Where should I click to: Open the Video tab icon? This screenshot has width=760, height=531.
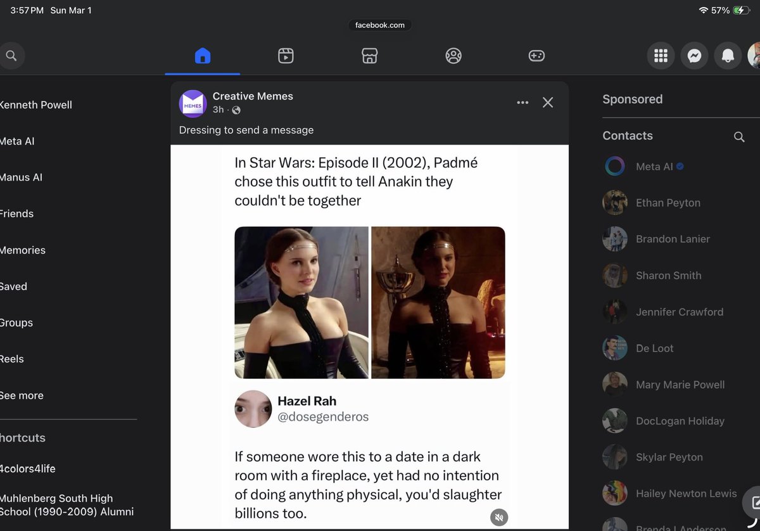286,56
